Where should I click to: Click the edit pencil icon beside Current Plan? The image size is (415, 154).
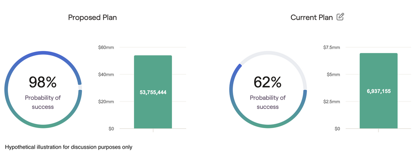click(x=340, y=17)
